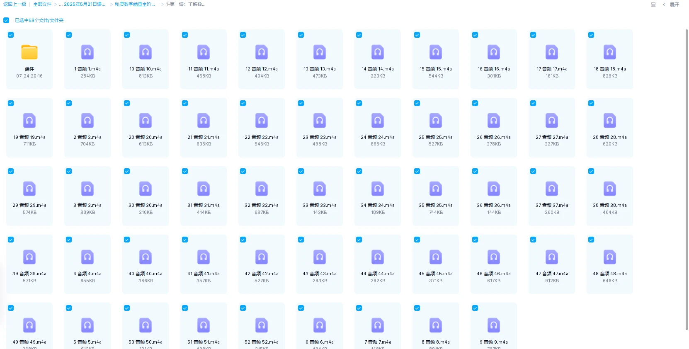Select file name 28 音频 28.m4a
The width and height of the screenshot is (689, 349).
coord(610,137)
